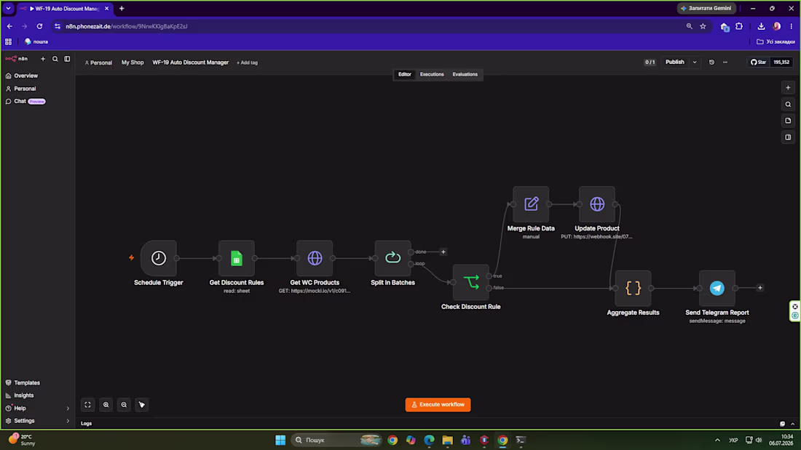Open Microsoft Edge from taskbar
This screenshot has width=801, height=450.
429,440
